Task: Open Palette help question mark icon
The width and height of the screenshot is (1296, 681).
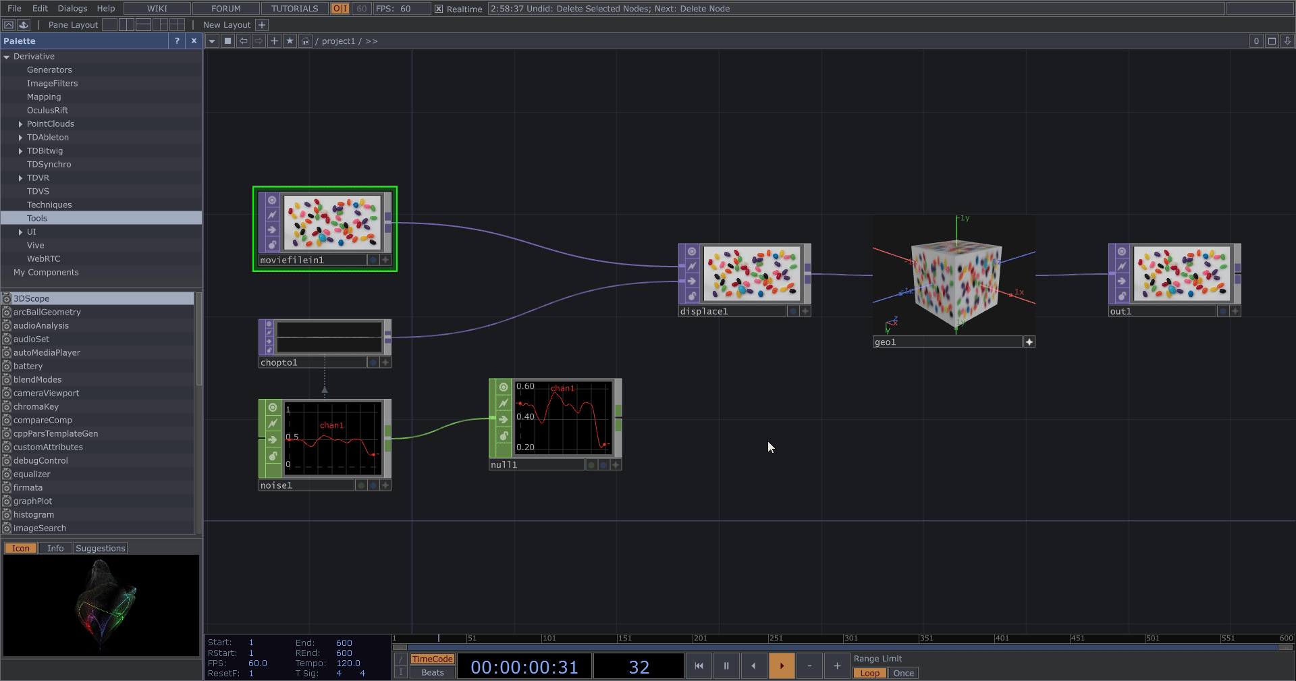Action: (177, 41)
